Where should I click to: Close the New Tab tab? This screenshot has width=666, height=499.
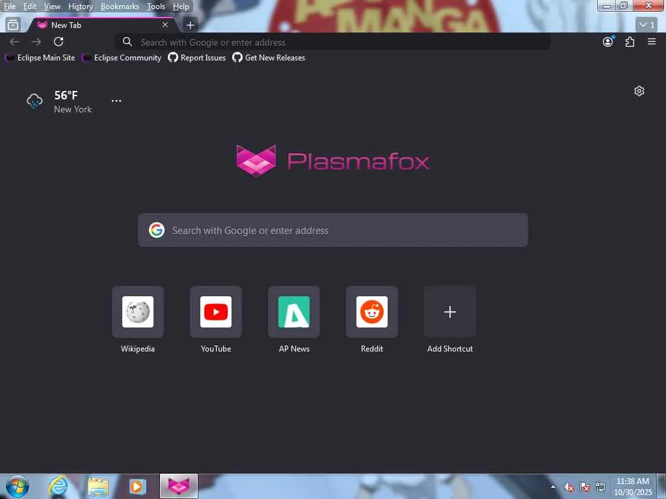(x=165, y=25)
